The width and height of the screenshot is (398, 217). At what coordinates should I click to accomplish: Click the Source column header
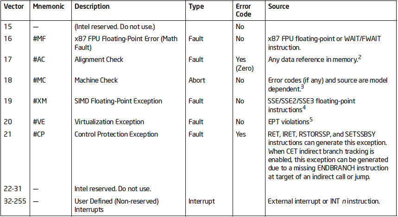point(278,6)
